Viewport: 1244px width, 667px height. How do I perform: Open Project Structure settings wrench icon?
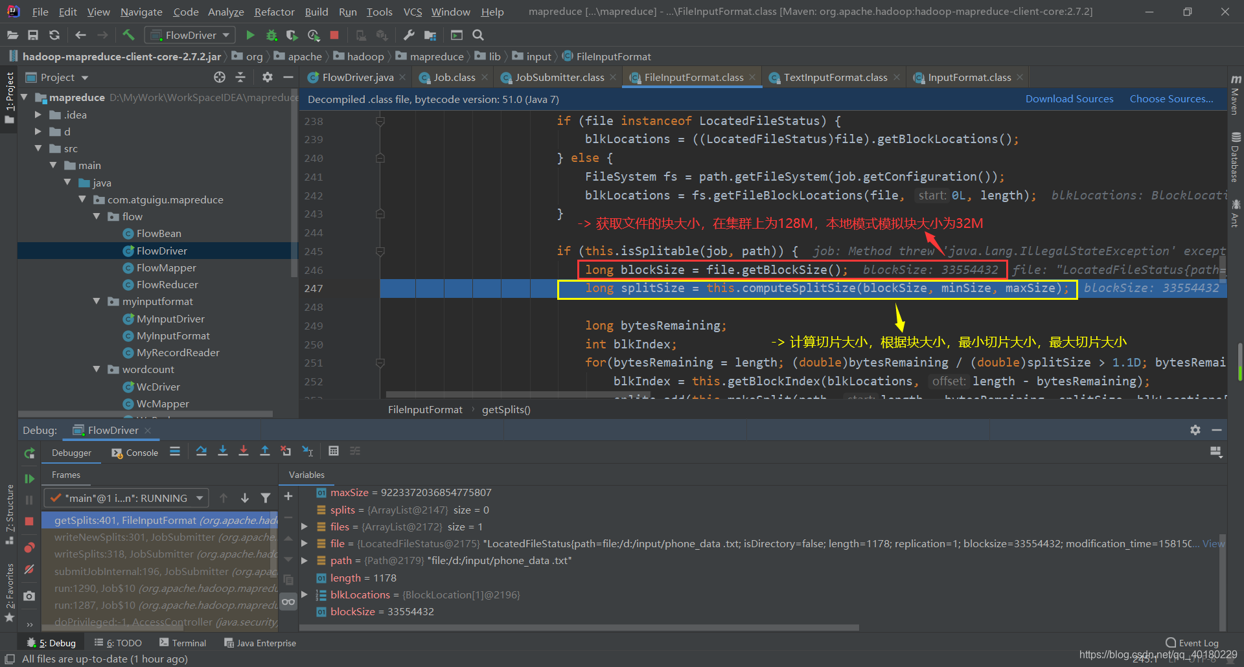[409, 35]
